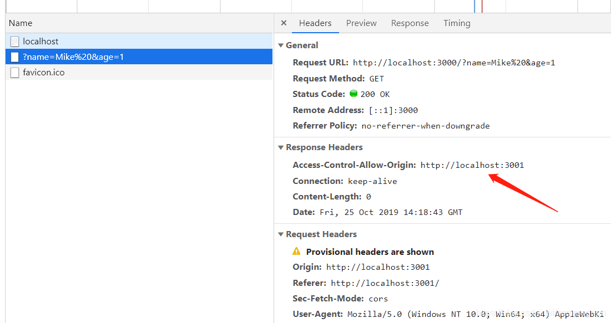Click the User-Agent label
Screen dimensions: 611x323
pyautogui.click(x=317, y=314)
